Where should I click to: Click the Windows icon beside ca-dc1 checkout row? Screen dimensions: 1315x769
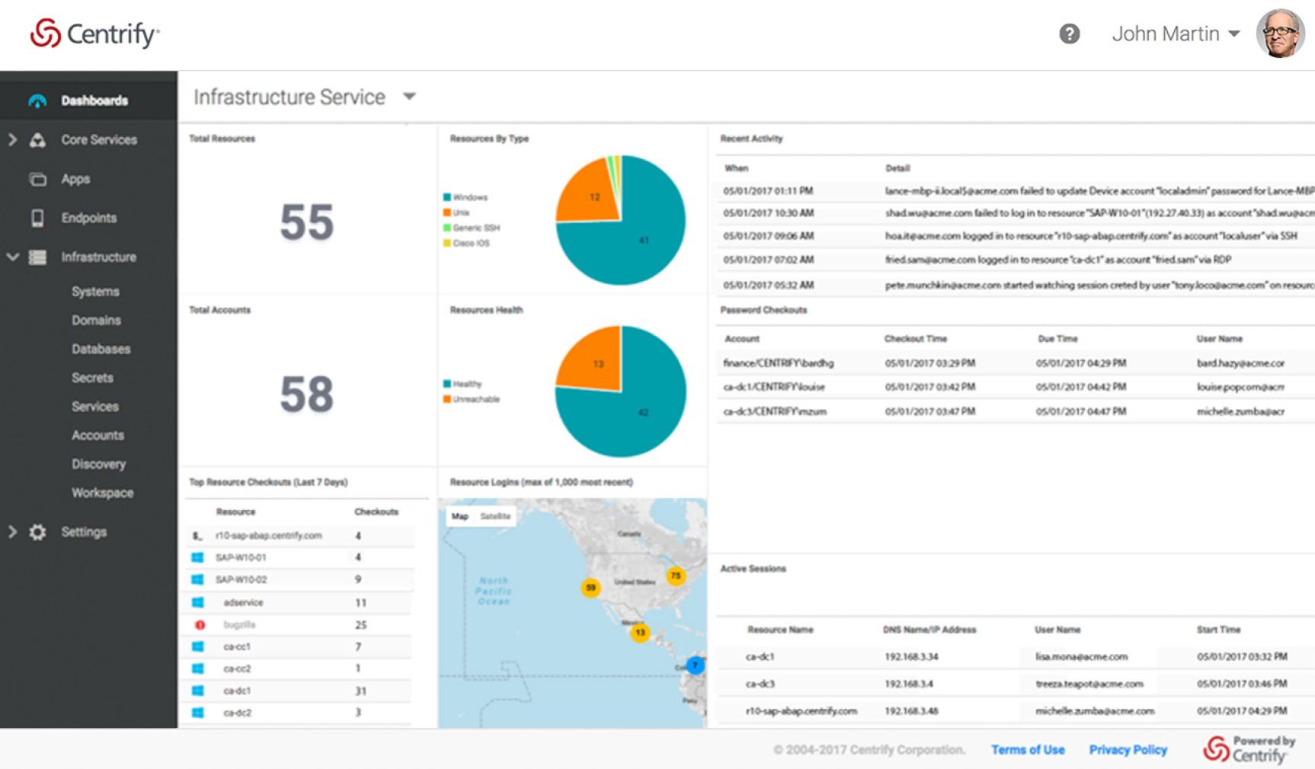coord(197,691)
